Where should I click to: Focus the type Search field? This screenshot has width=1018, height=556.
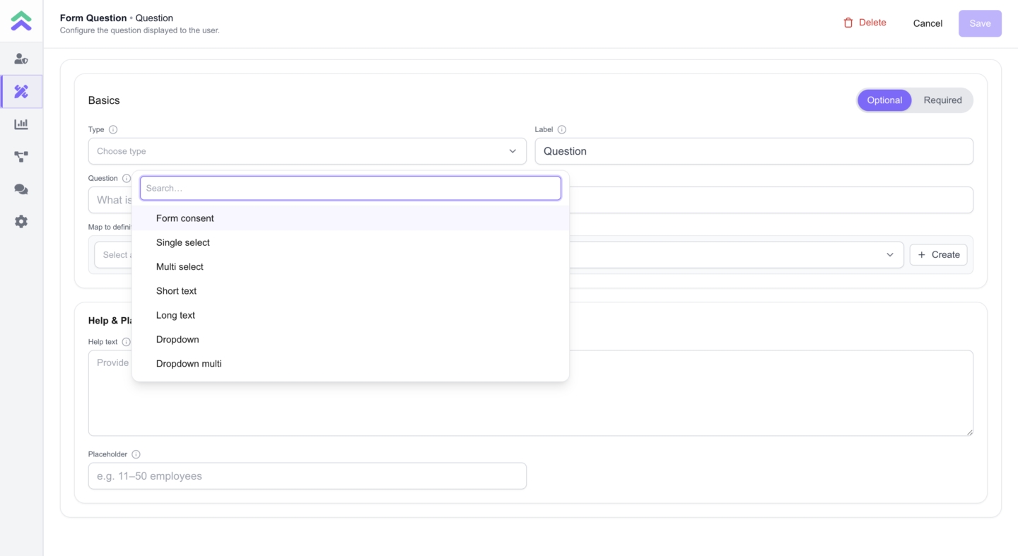(x=350, y=189)
